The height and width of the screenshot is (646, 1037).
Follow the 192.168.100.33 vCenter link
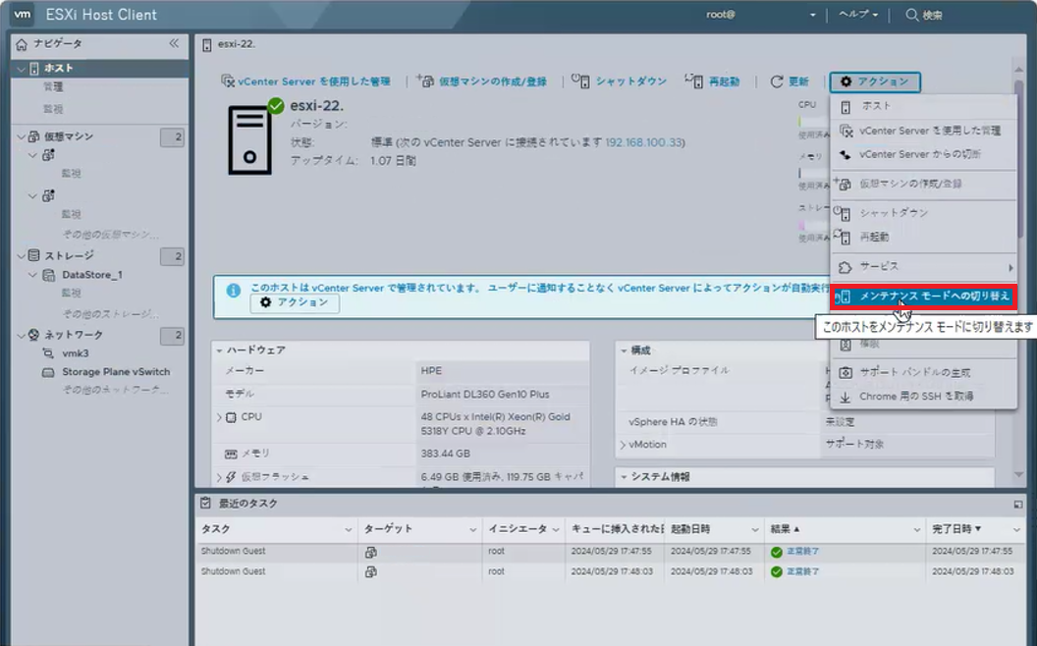643,142
